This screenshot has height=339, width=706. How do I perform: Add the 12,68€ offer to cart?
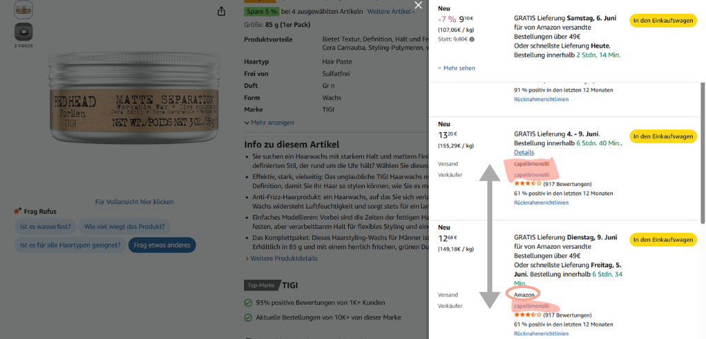click(x=663, y=240)
